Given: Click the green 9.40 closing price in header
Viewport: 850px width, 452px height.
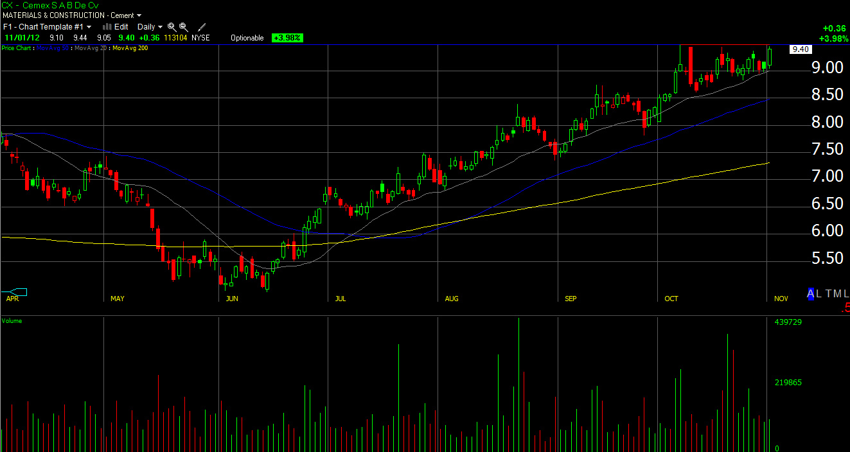Looking at the screenshot, I should click(x=126, y=38).
